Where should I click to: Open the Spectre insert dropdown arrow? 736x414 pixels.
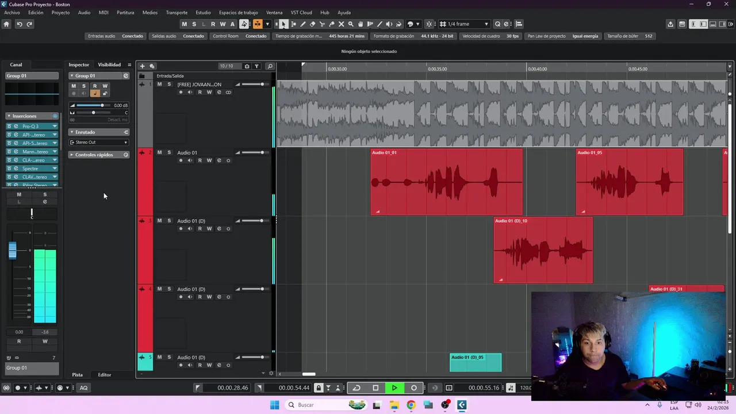point(55,168)
